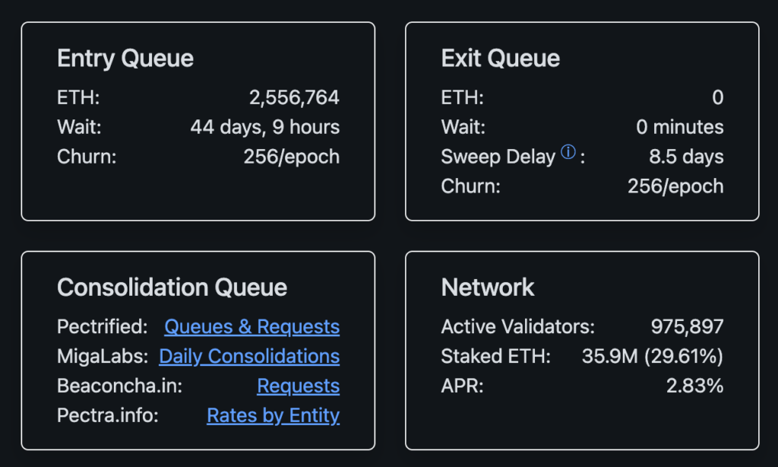This screenshot has height=467, width=778.
Task: Select the entry queue ETH value 2,556,764
Action: pyautogui.click(x=294, y=98)
